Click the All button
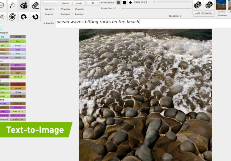 click(93, 3)
